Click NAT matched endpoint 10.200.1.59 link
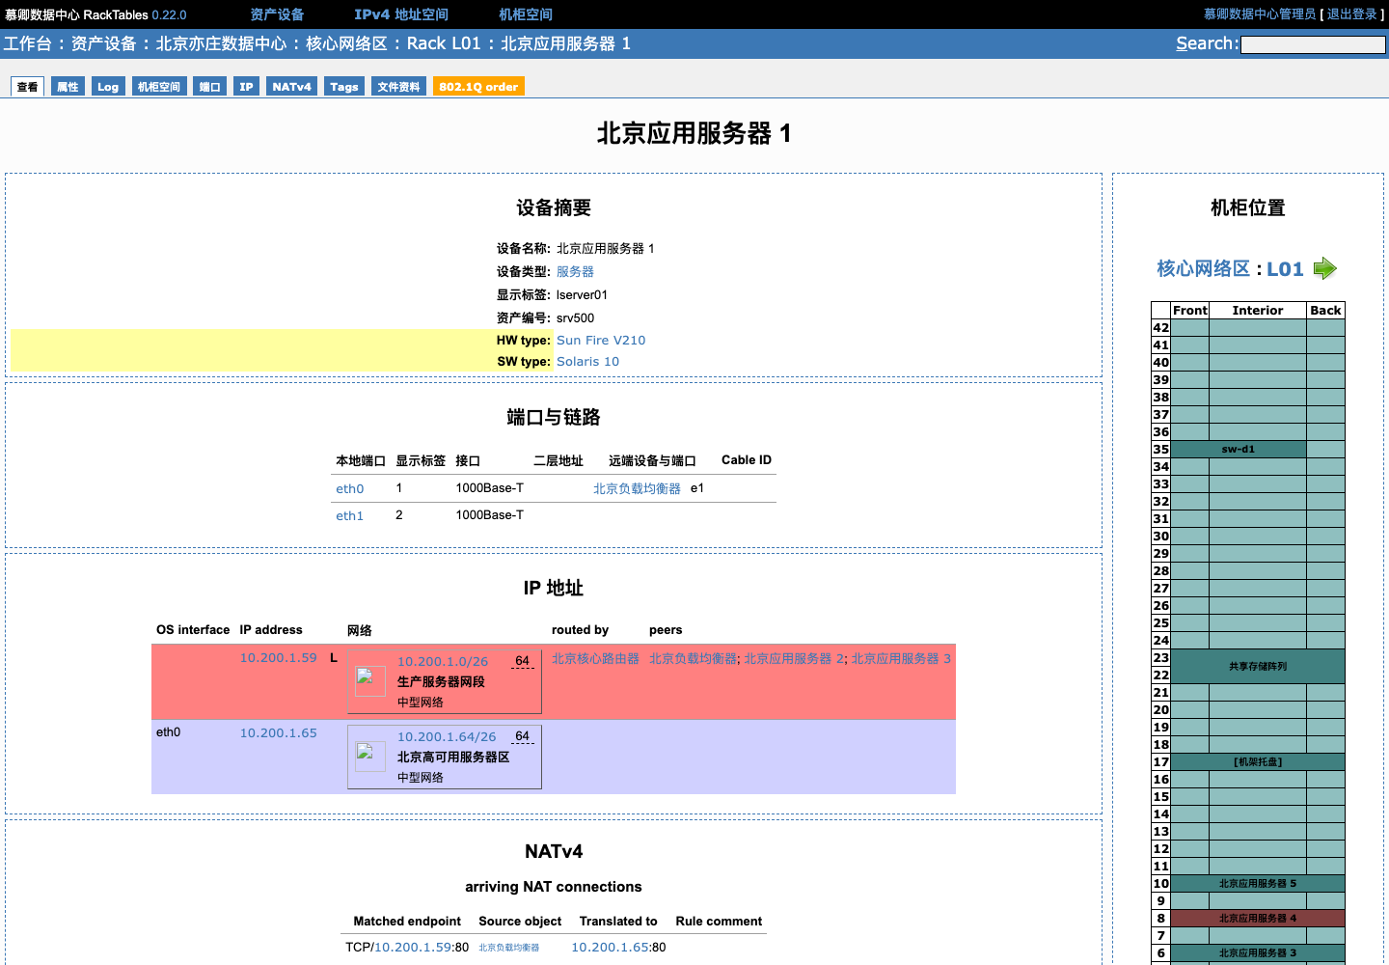Screen dimensions: 1389x965 (412, 948)
